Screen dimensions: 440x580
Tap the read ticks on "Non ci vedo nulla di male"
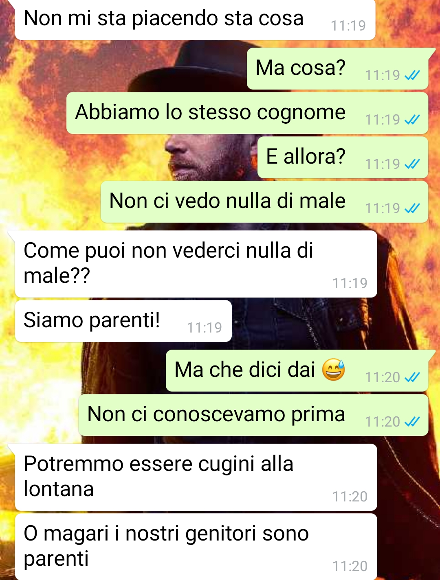point(412,208)
